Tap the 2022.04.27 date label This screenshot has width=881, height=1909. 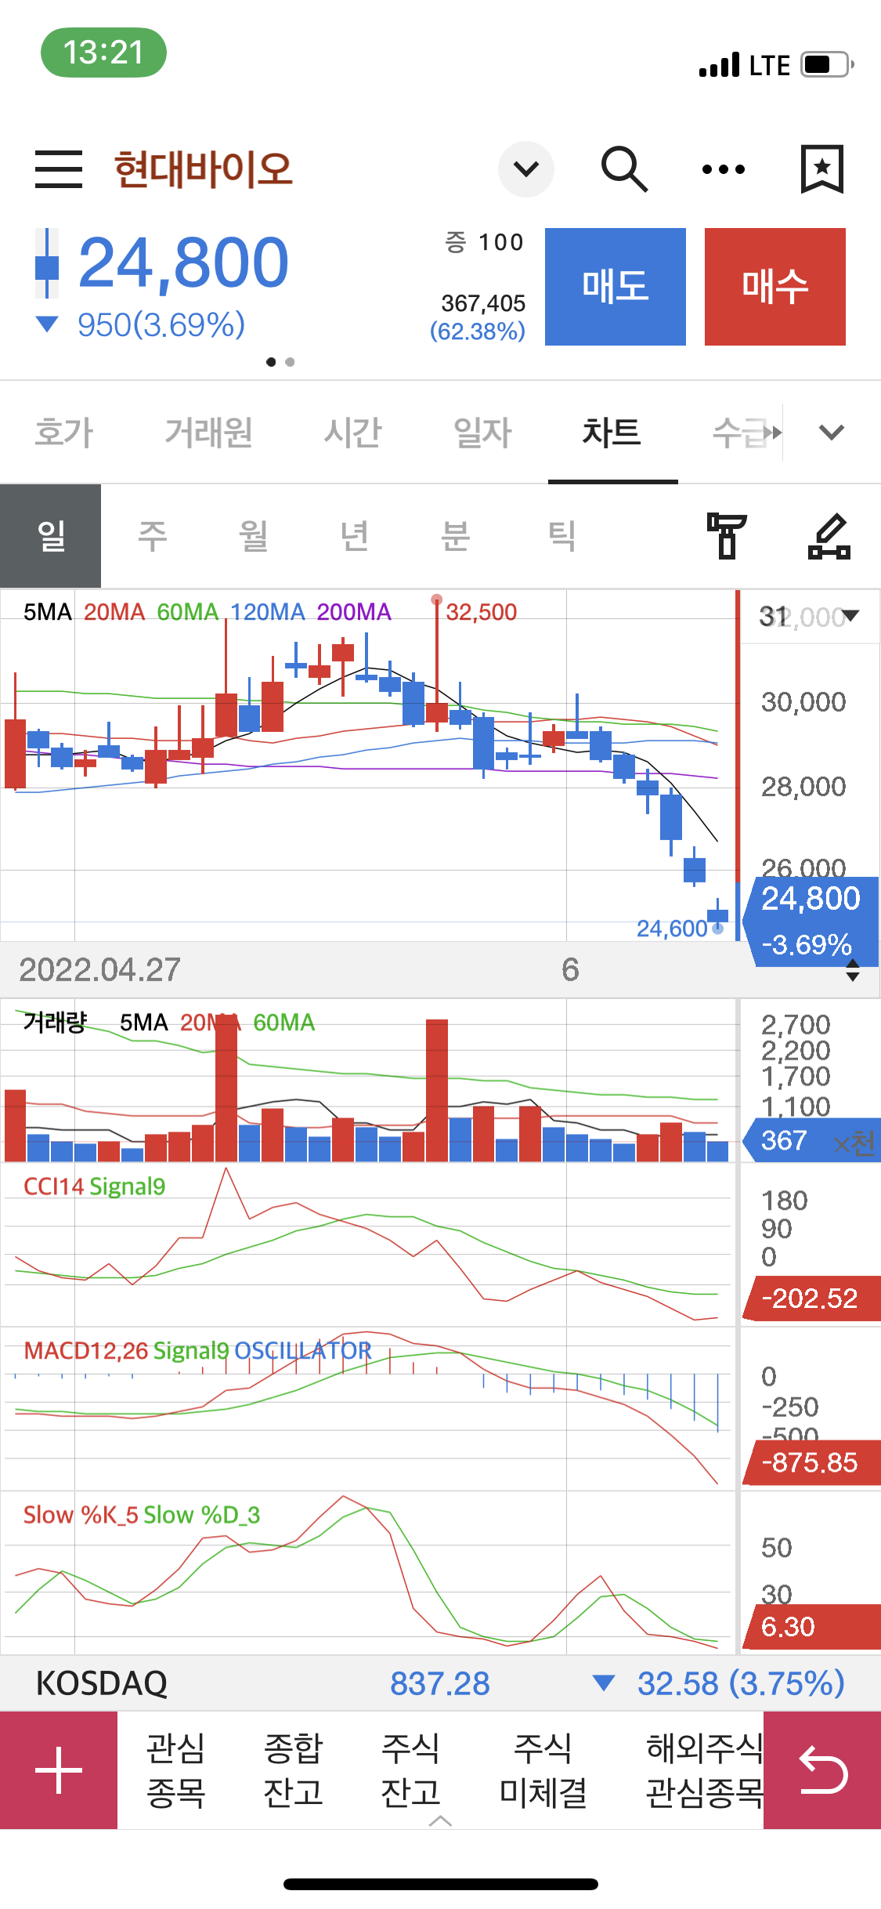[99, 970]
